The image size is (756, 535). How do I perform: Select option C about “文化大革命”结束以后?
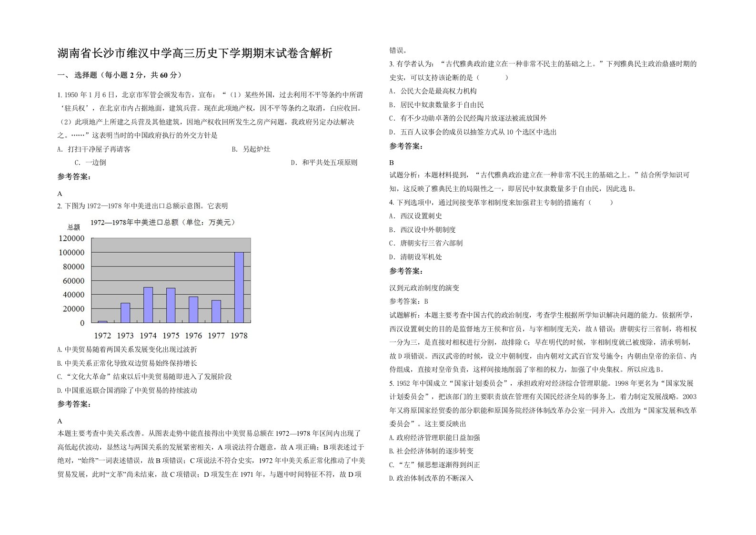[144, 377]
